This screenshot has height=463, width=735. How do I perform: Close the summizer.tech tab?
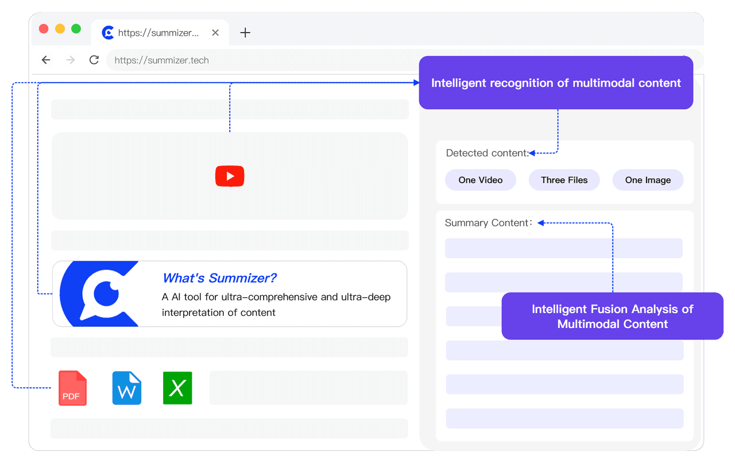coord(215,33)
